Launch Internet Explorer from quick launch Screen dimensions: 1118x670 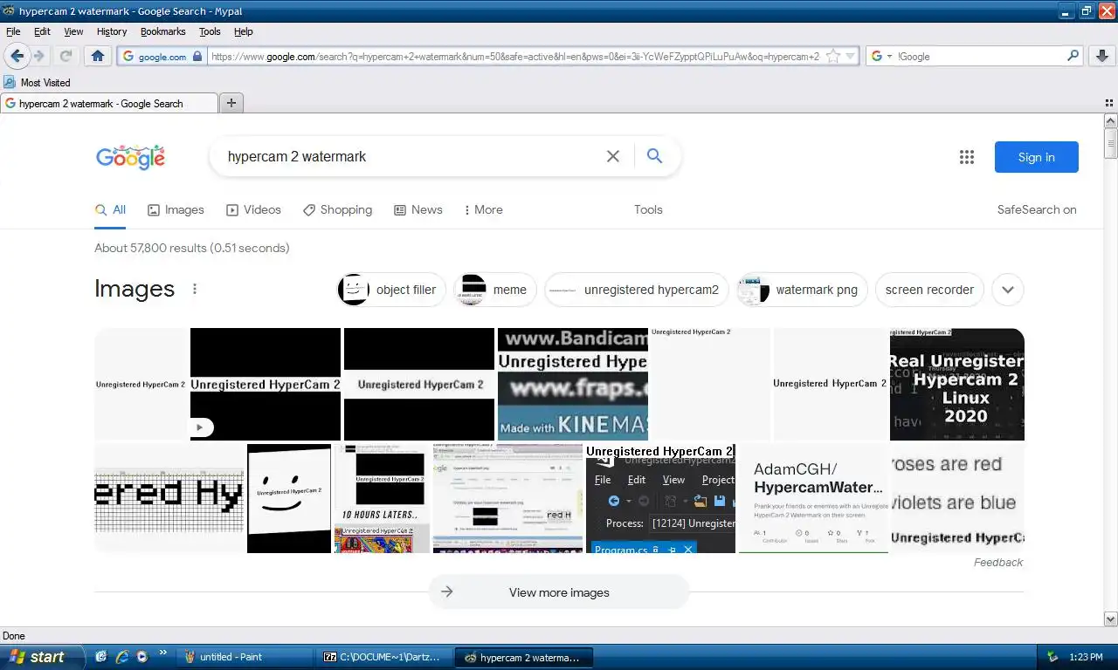point(121,657)
